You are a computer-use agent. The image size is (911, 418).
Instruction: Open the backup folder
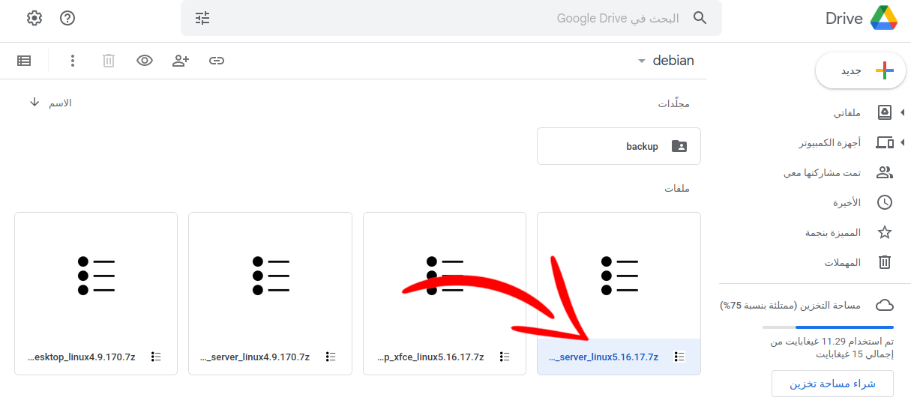pyautogui.click(x=619, y=146)
